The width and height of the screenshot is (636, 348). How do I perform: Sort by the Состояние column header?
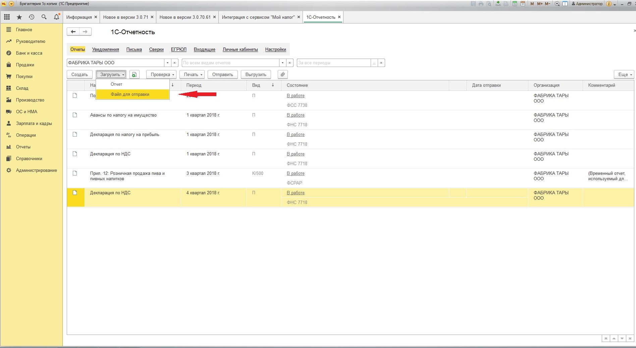(x=365, y=85)
